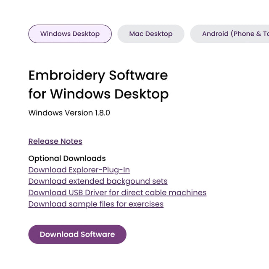Open the exercise sample files link
The image size is (269, 269).
coord(96,204)
